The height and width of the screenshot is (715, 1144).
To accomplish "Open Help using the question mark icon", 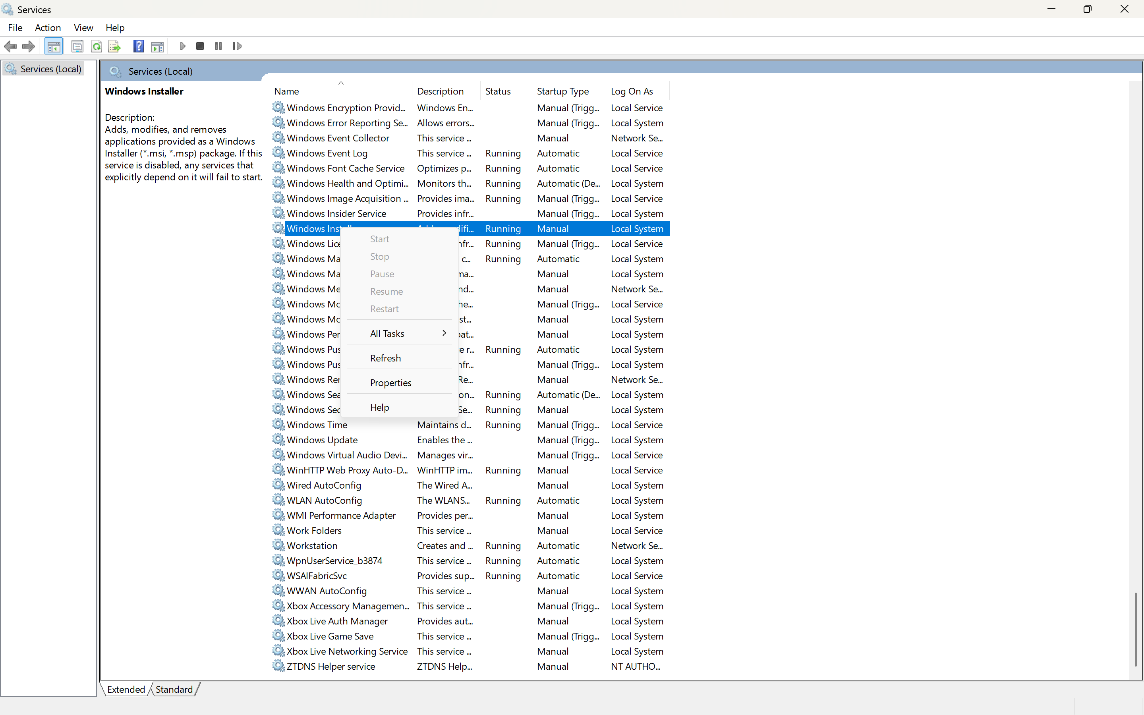I will click(x=138, y=46).
